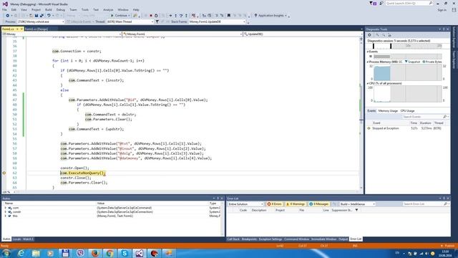Switch to the Call Stack tab

pos(233,239)
